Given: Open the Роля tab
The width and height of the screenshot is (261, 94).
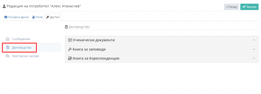Looking at the screenshot, I should (x=37, y=17).
